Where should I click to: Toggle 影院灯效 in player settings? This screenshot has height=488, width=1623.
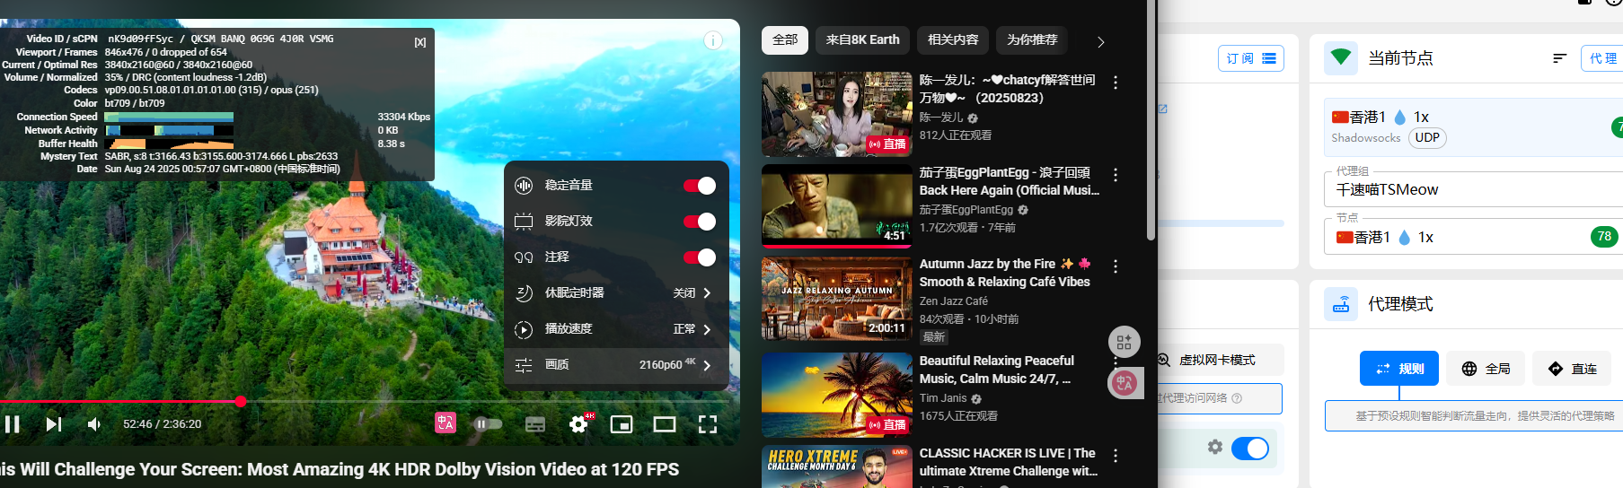click(x=700, y=222)
